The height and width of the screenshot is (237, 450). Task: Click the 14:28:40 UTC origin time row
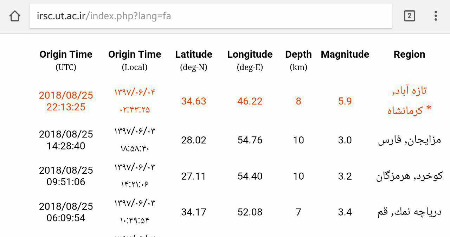(x=66, y=140)
